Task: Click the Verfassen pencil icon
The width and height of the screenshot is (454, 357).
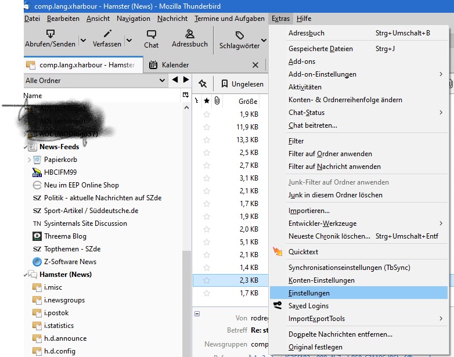Action: point(107,34)
